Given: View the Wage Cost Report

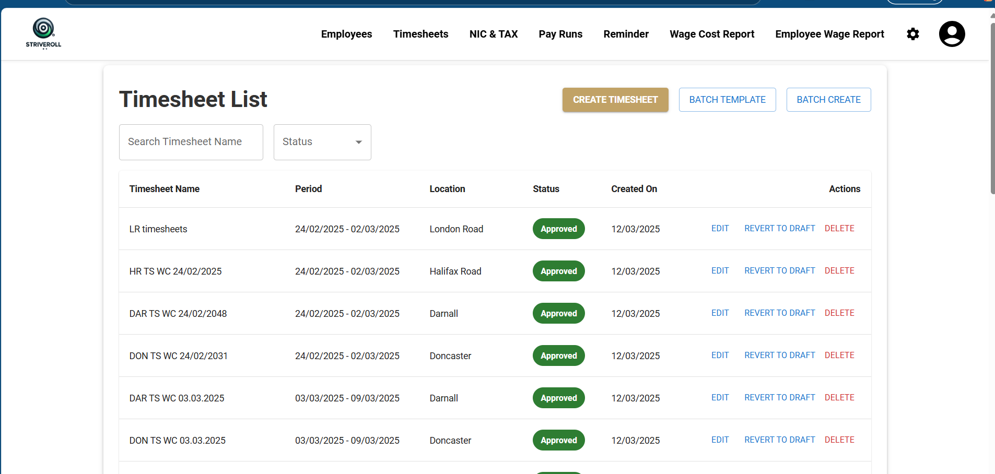Looking at the screenshot, I should click(712, 34).
